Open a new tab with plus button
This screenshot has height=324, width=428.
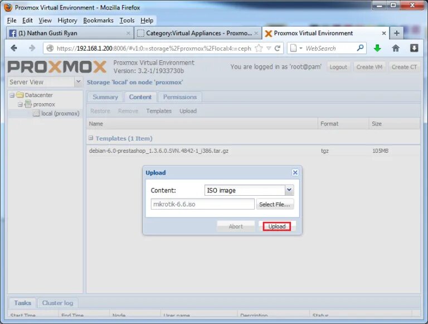pos(397,33)
